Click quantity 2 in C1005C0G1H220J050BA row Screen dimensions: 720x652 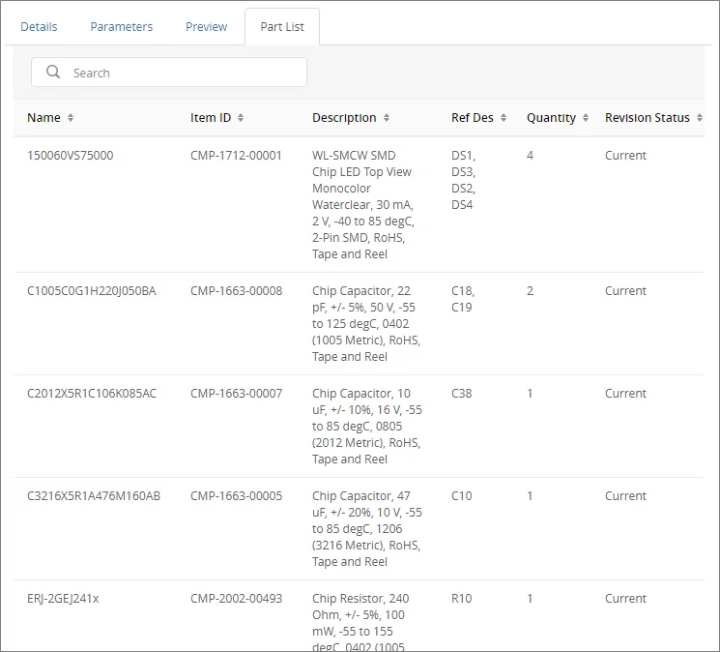[530, 291]
